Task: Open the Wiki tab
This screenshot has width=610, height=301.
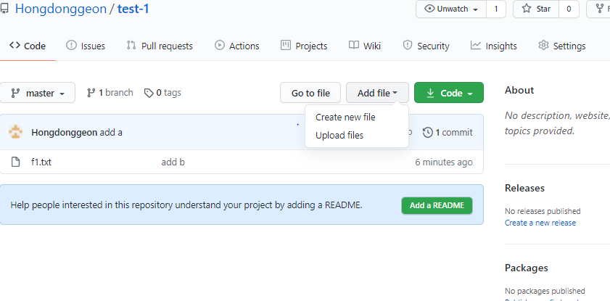Action: coord(365,46)
